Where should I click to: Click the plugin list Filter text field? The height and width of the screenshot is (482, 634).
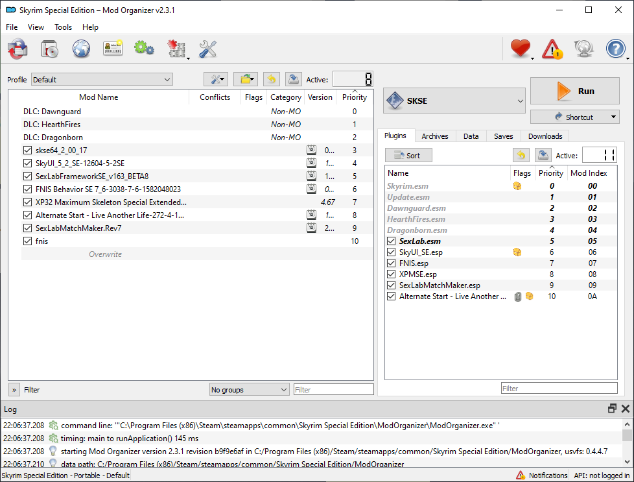click(x=559, y=389)
